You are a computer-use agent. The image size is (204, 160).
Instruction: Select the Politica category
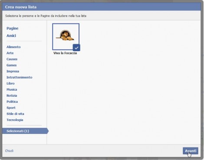12,101
